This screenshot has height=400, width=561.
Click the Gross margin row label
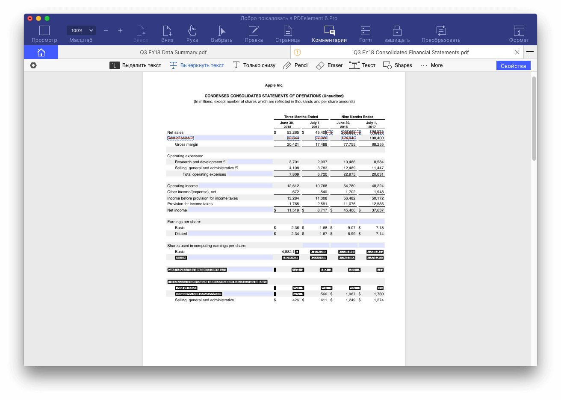(186, 144)
